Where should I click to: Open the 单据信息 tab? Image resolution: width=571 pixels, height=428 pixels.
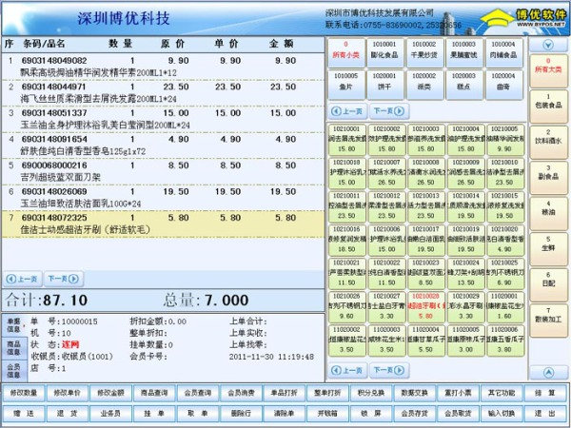14,325
